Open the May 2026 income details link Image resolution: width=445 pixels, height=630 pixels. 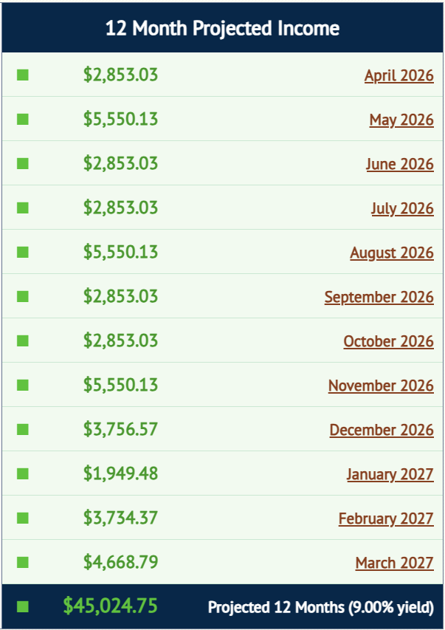401,120
